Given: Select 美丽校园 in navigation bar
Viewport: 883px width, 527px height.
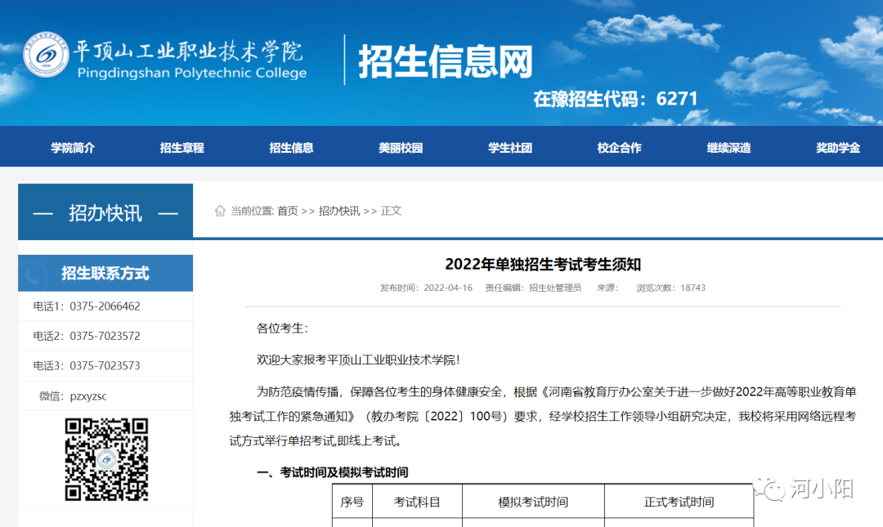Looking at the screenshot, I should [x=401, y=148].
